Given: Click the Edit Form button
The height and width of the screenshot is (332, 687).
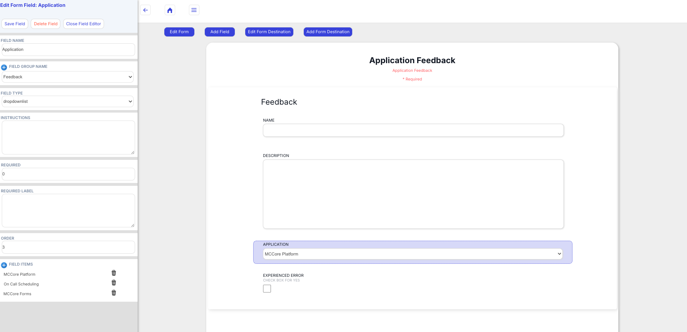Looking at the screenshot, I should coord(179,32).
